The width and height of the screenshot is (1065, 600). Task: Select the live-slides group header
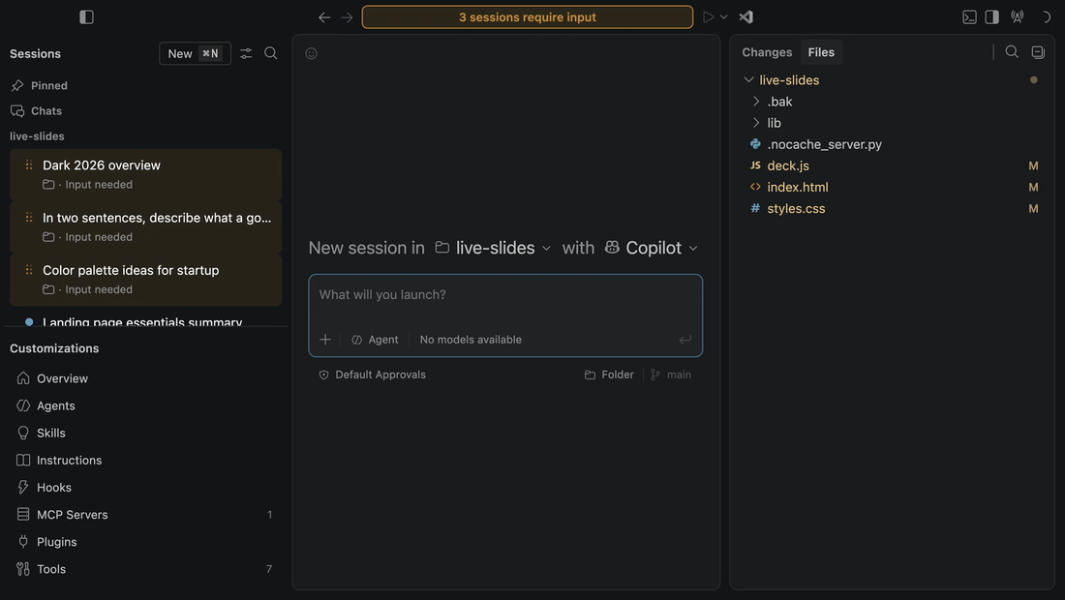coord(37,135)
